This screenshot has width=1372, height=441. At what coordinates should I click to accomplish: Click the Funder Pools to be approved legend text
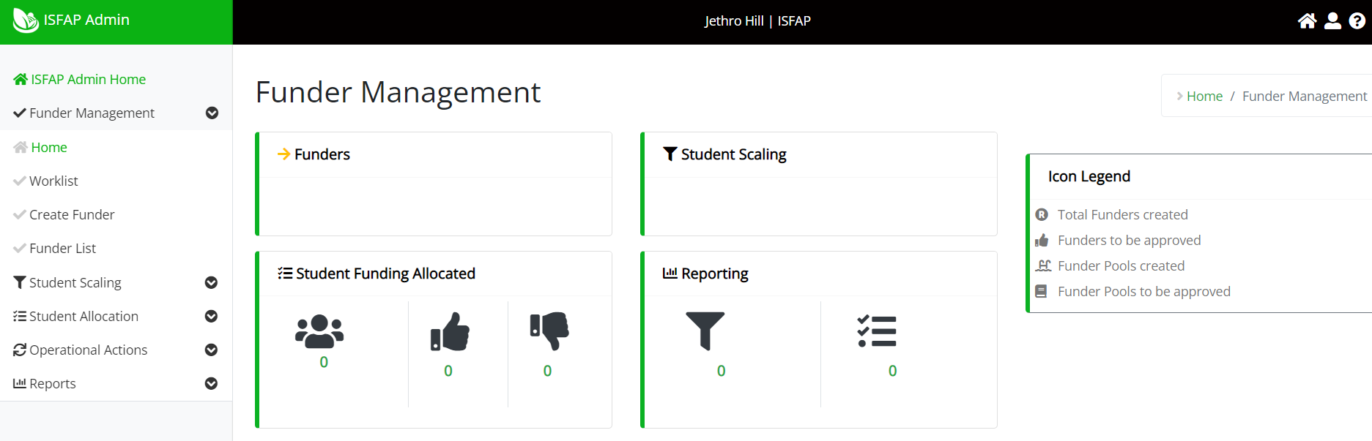(x=1144, y=292)
